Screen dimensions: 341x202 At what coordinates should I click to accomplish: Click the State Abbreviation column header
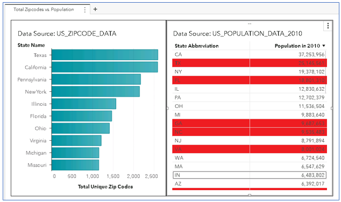pos(197,46)
